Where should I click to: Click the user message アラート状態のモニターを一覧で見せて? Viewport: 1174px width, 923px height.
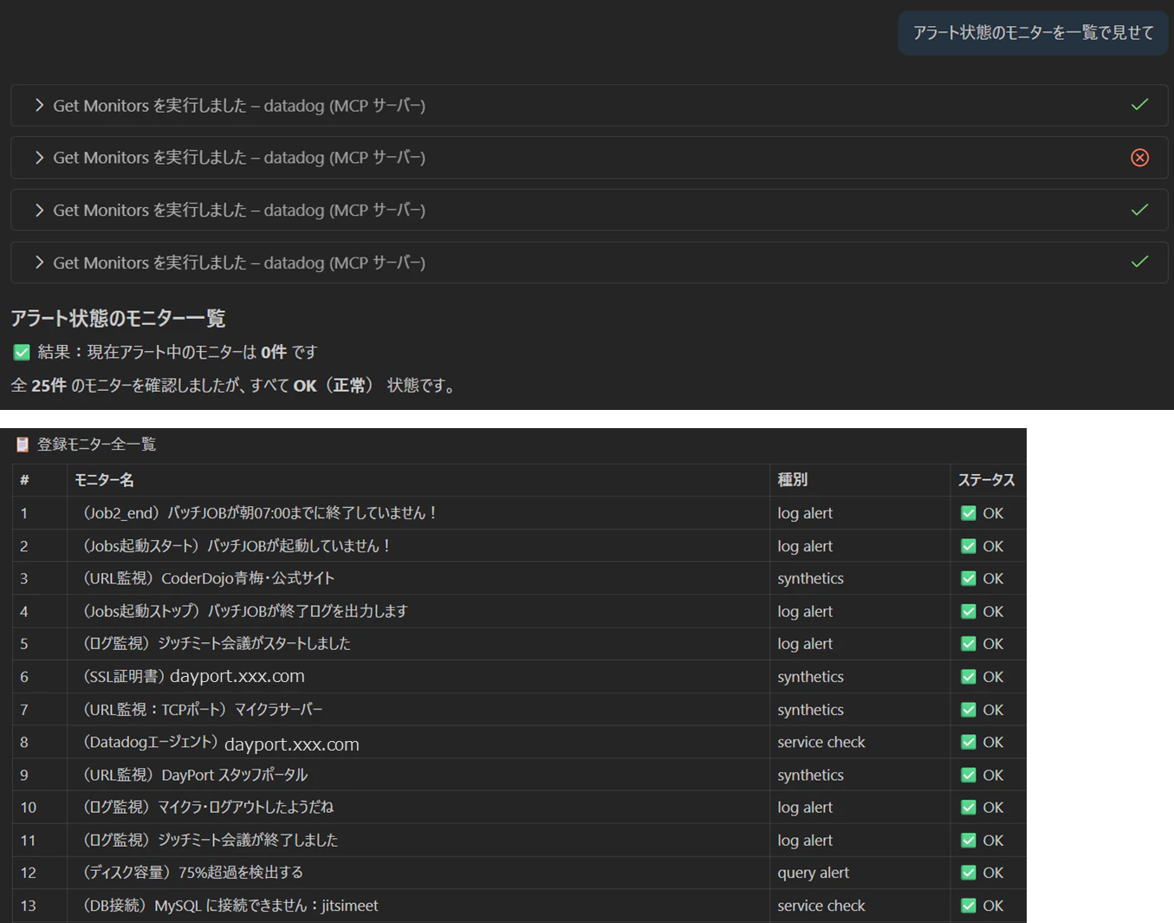pos(1033,33)
